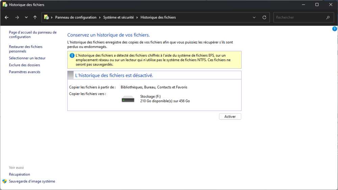Open Exclure des dossiers link
Image resolution: width=338 pixels, height=190 pixels.
click(24, 65)
